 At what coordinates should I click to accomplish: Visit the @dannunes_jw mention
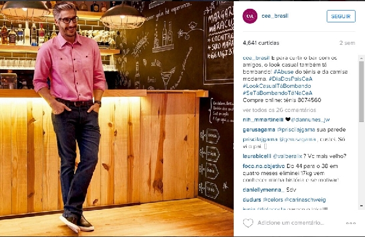point(310,120)
